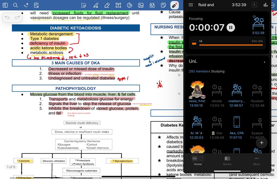Tap the 'Counterregulatory Hormones' flowchart box
The image size is (277, 179).
[x=84, y=144]
